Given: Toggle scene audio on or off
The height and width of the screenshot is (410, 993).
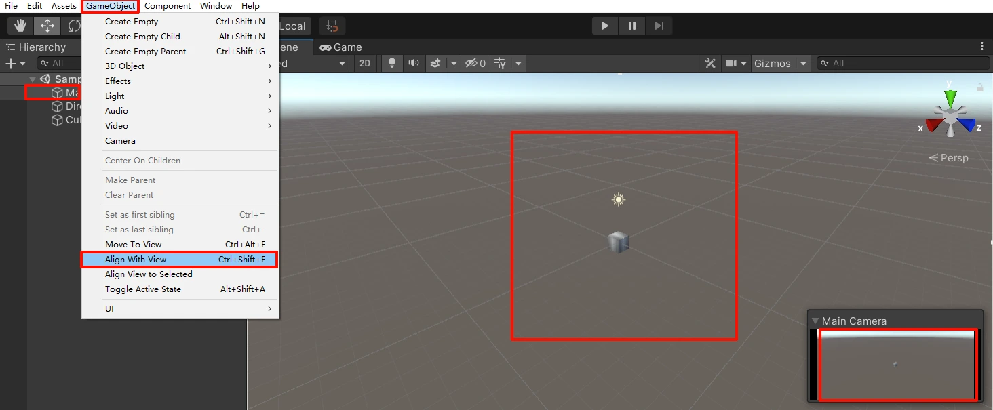Looking at the screenshot, I should [414, 63].
